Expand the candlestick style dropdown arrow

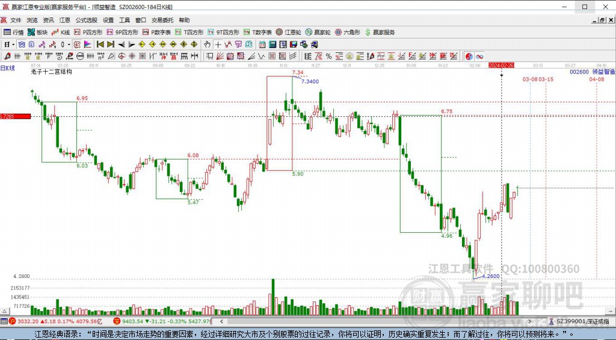pyautogui.click(x=69, y=45)
